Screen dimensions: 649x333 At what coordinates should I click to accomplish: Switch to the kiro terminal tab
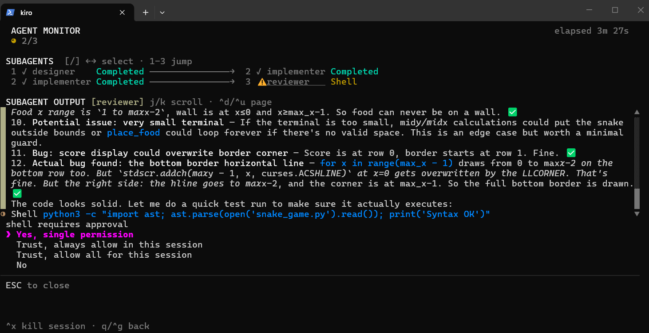tap(26, 12)
